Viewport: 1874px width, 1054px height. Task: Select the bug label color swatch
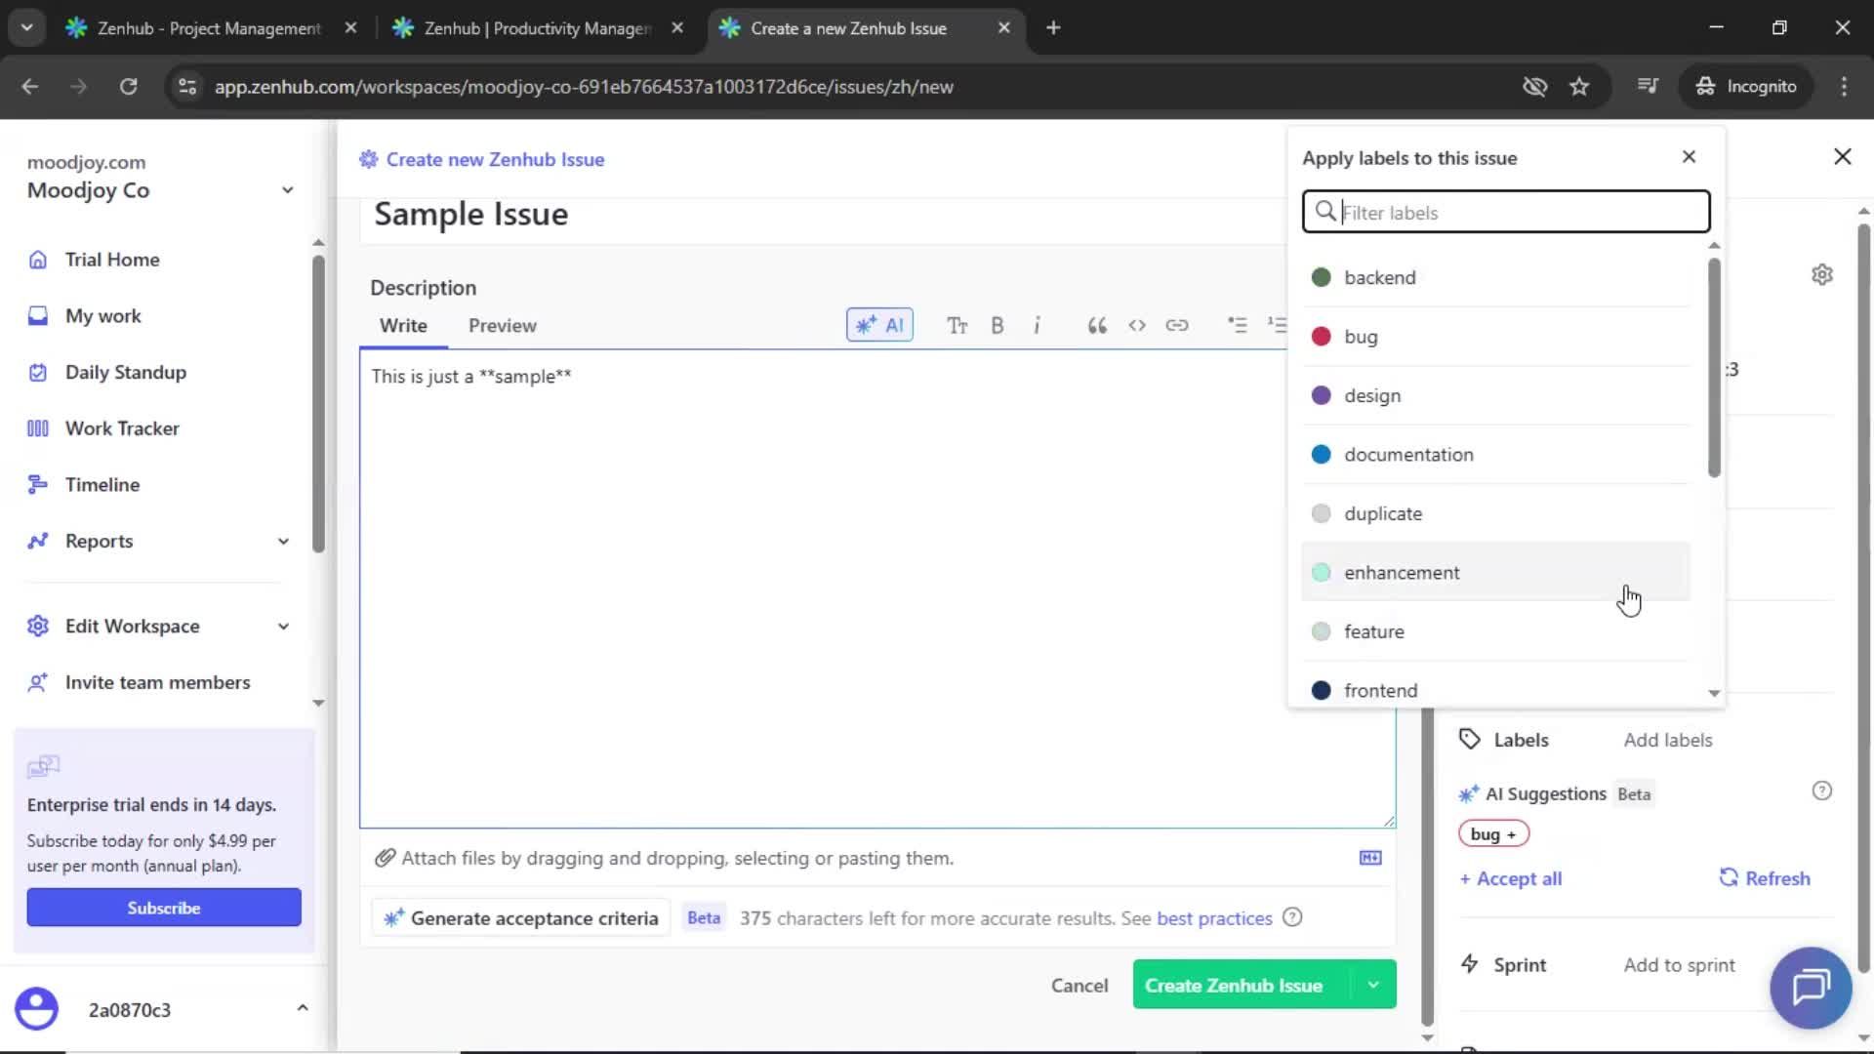pyautogui.click(x=1323, y=336)
